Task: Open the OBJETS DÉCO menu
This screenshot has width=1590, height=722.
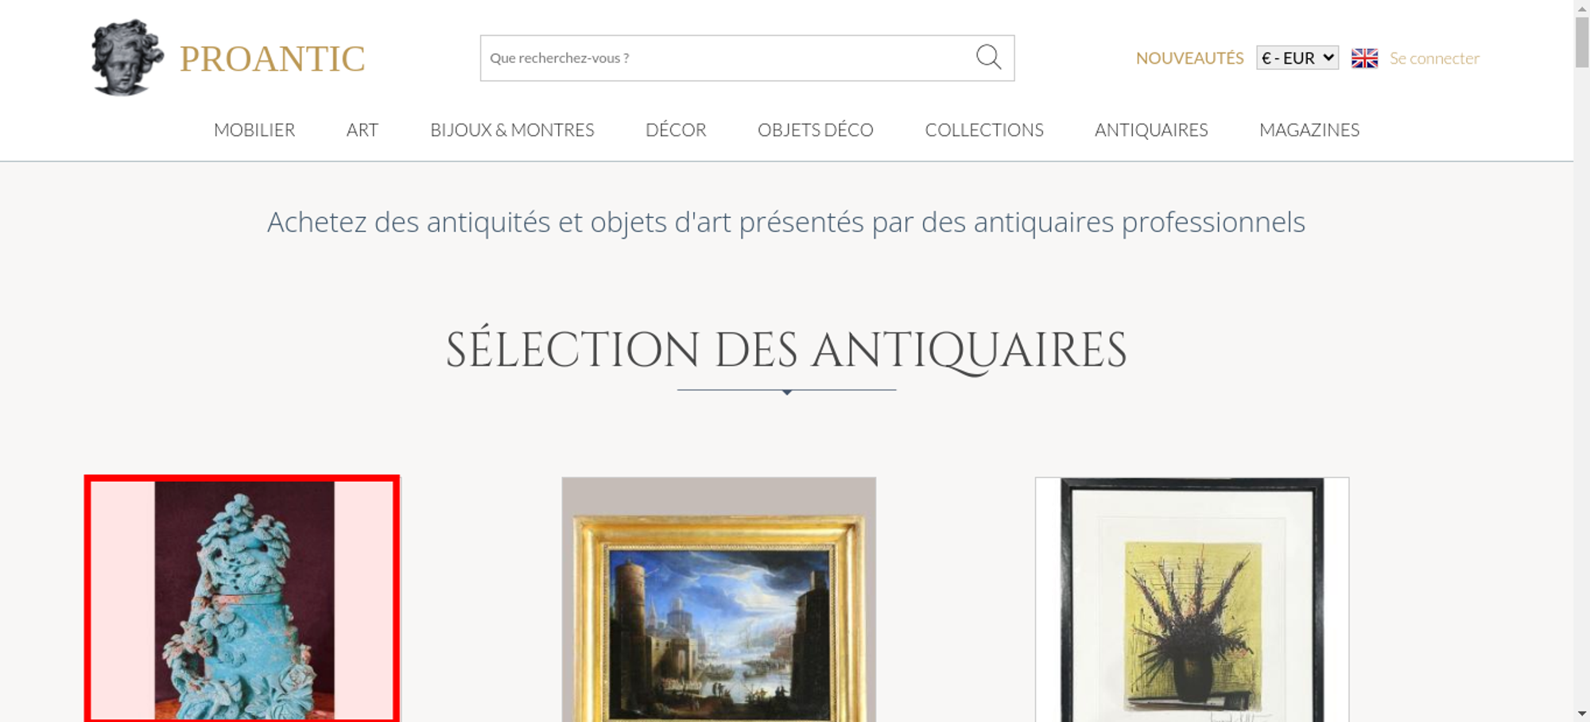Action: click(816, 130)
